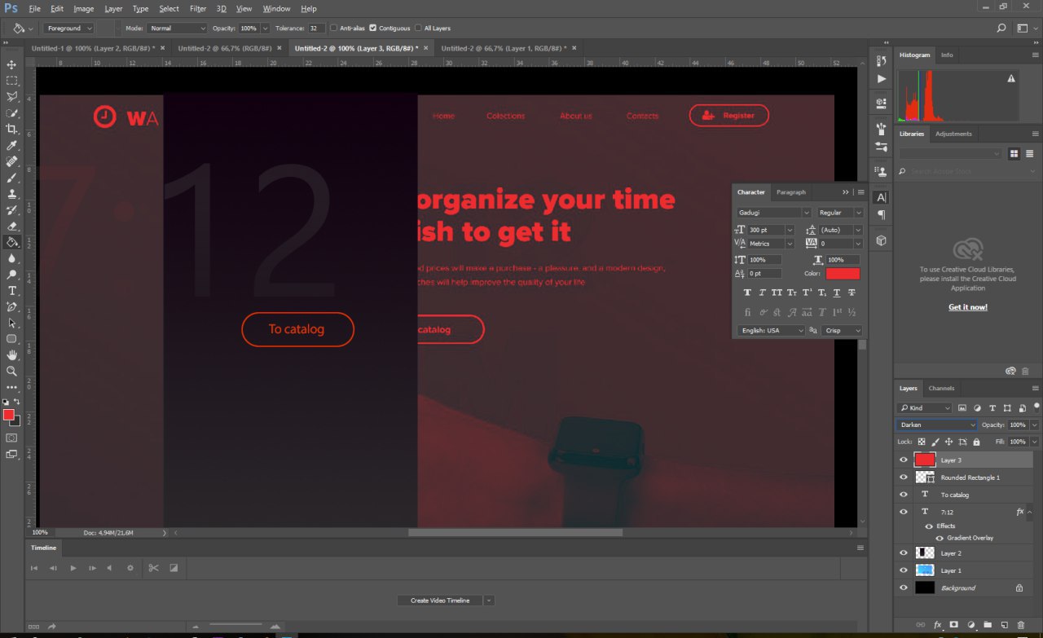Viewport: 1043px width, 638px height.
Task: Switch to the Channels tab
Action: coord(941,388)
